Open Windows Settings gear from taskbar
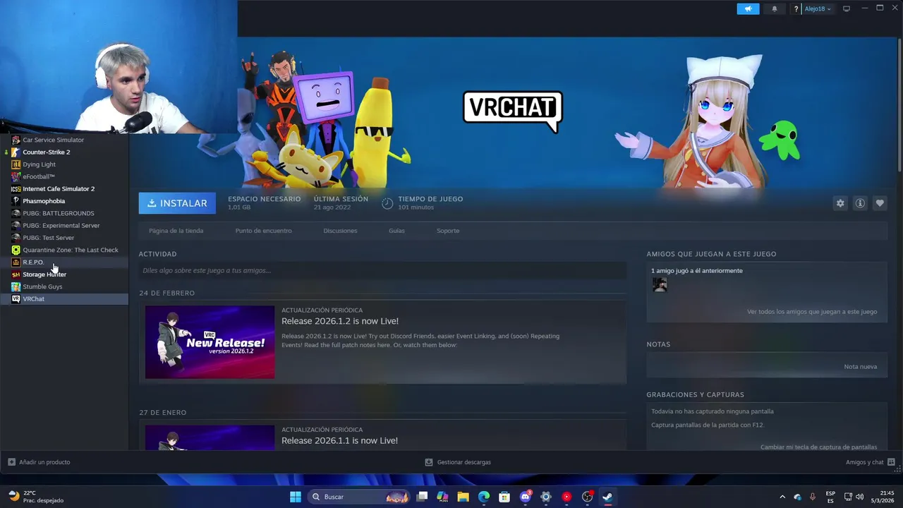This screenshot has width=903, height=508. [x=545, y=497]
